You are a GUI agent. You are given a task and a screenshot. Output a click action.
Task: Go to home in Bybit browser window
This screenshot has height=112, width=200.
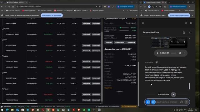click(x=13, y=7)
